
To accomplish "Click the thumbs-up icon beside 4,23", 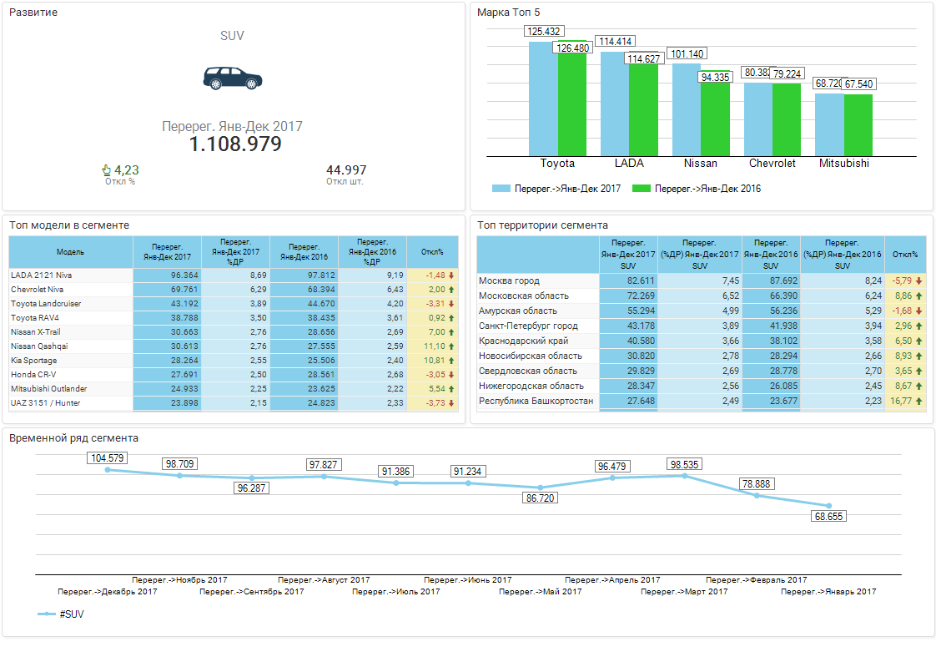I will (107, 170).
